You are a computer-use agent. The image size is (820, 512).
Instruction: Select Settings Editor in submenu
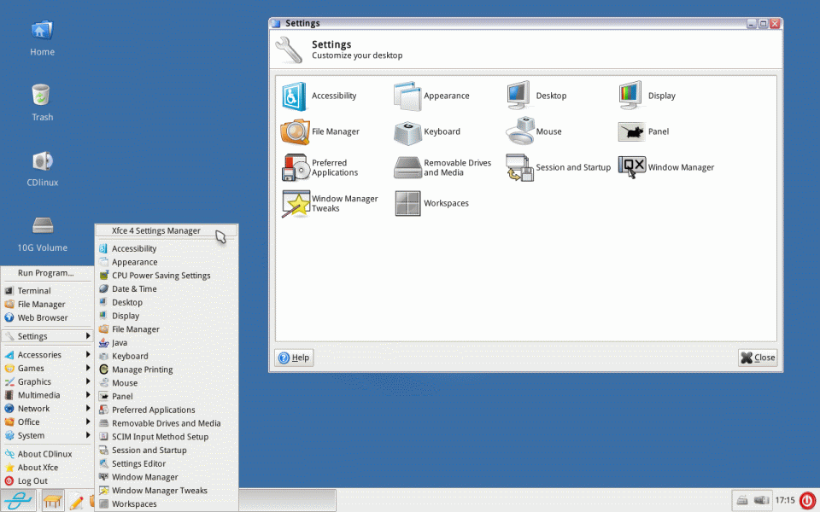click(167, 464)
